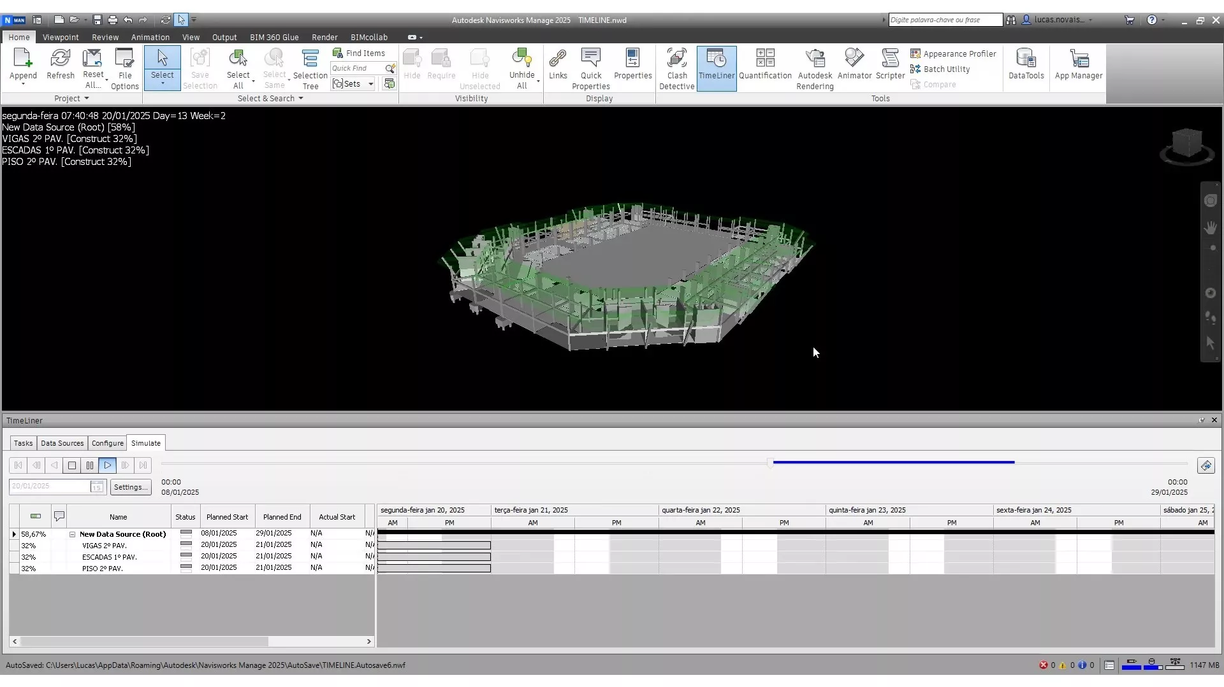
Task: Switch to the TimeLiner Configure tab
Action: click(x=107, y=443)
